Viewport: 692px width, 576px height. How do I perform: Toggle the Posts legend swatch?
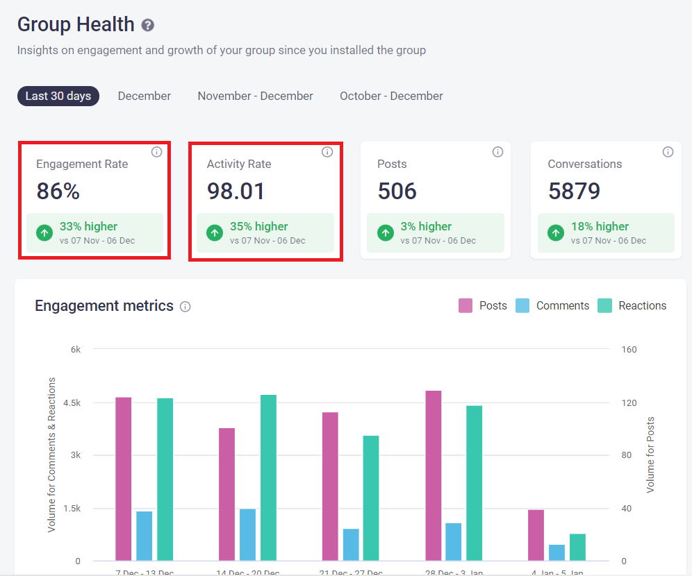coord(466,306)
